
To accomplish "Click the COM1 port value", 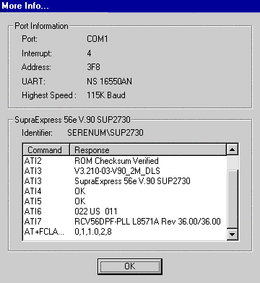I will click(x=97, y=39).
